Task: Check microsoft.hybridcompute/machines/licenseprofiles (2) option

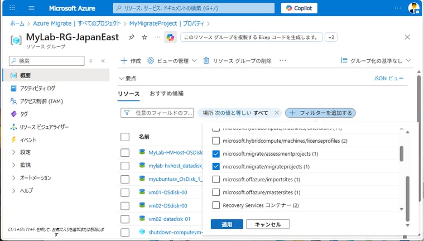Action: click(x=216, y=141)
